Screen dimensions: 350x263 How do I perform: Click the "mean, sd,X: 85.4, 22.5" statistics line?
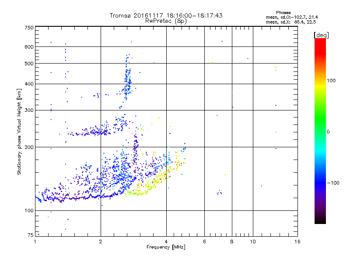(291, 22)
